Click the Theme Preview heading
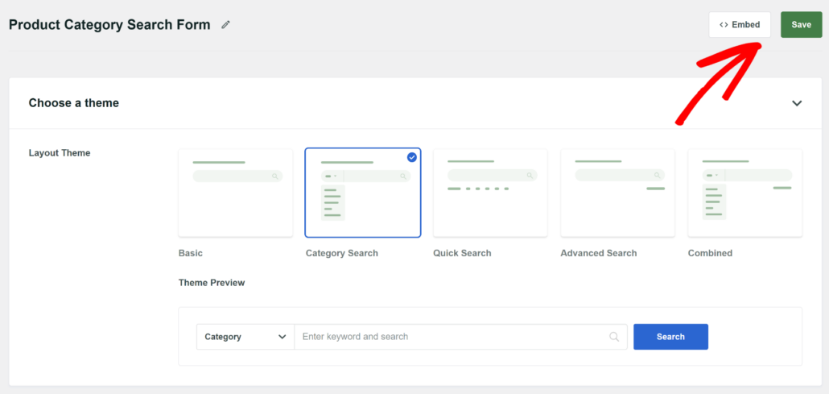Screen dimensions: 829x394 pyautogui.click(x=212, y=283)
